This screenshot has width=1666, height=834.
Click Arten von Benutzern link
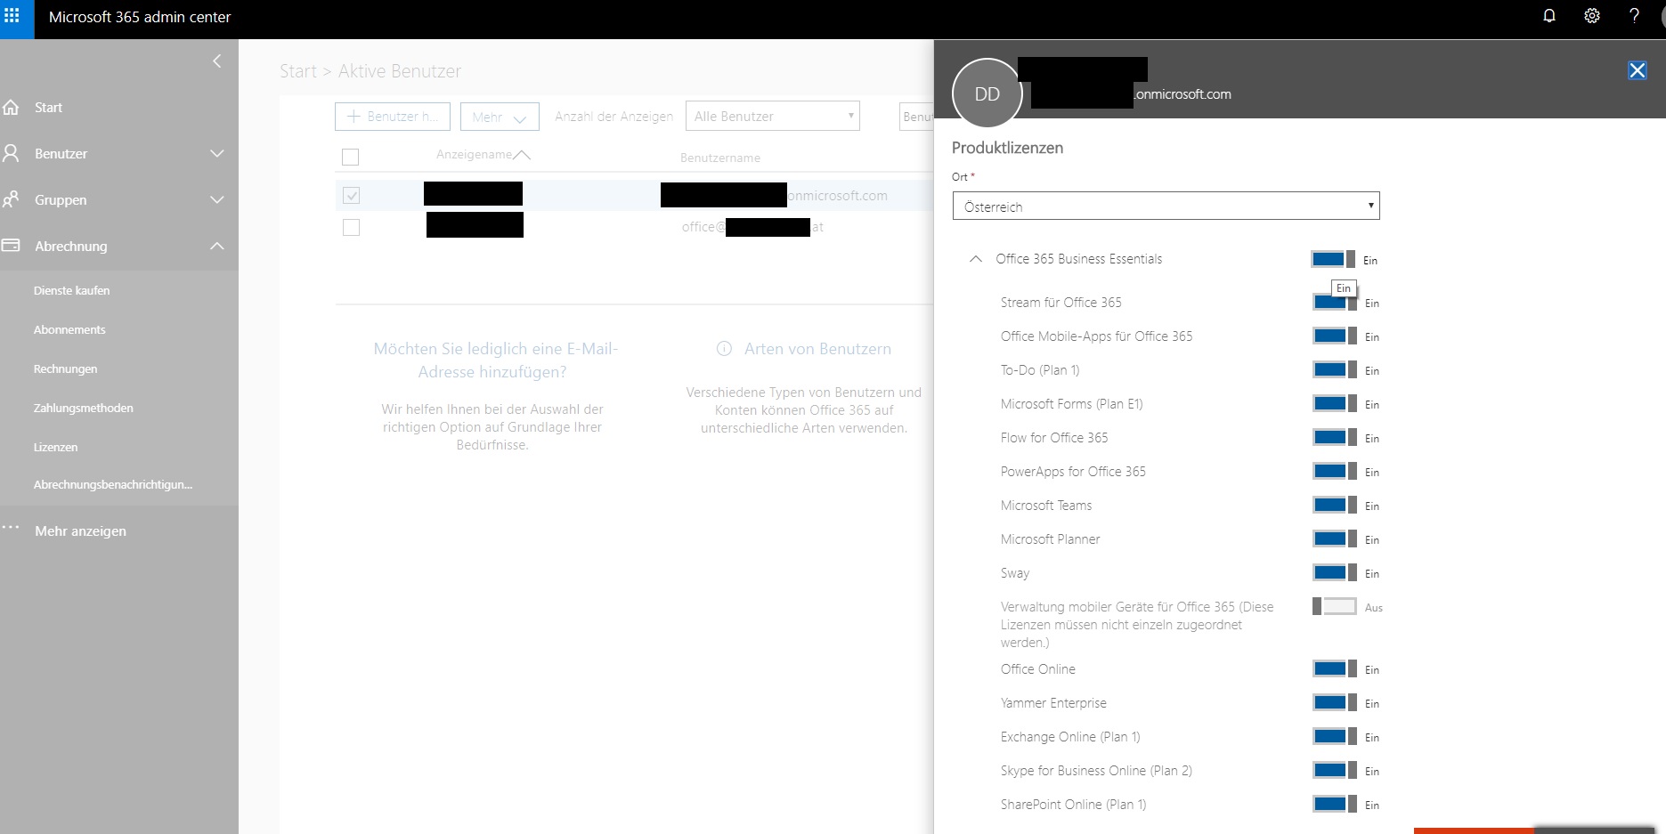coord(817,349)
